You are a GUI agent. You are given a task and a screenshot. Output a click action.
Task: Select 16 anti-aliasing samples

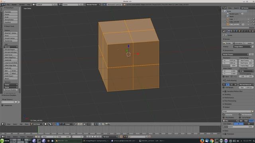(x=235, y=85)
